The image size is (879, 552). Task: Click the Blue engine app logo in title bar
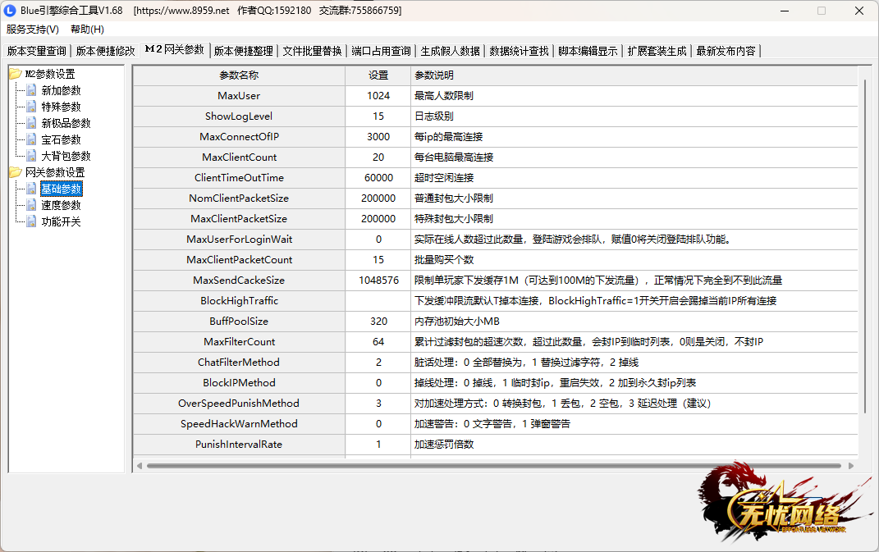click(x=11, y=11)
